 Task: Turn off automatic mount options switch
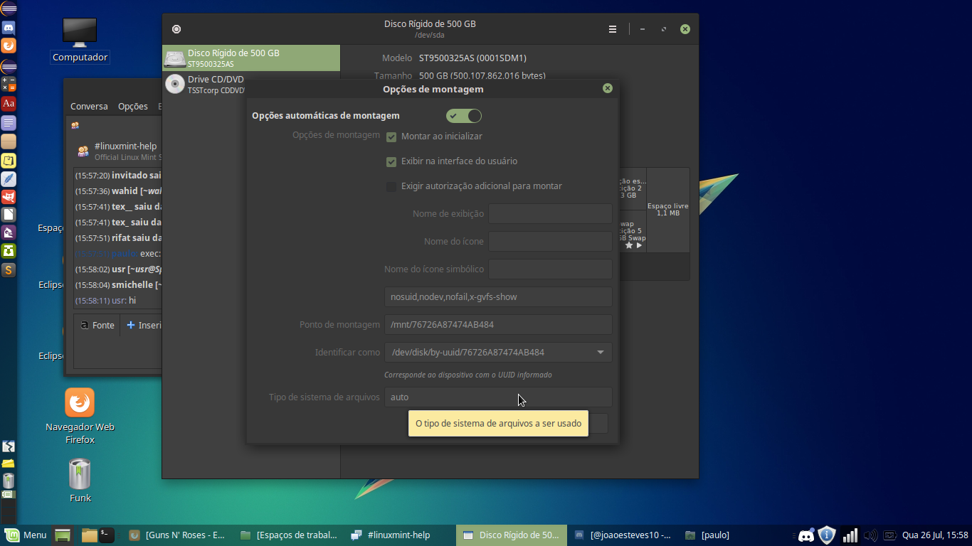[x=464, y=116]
